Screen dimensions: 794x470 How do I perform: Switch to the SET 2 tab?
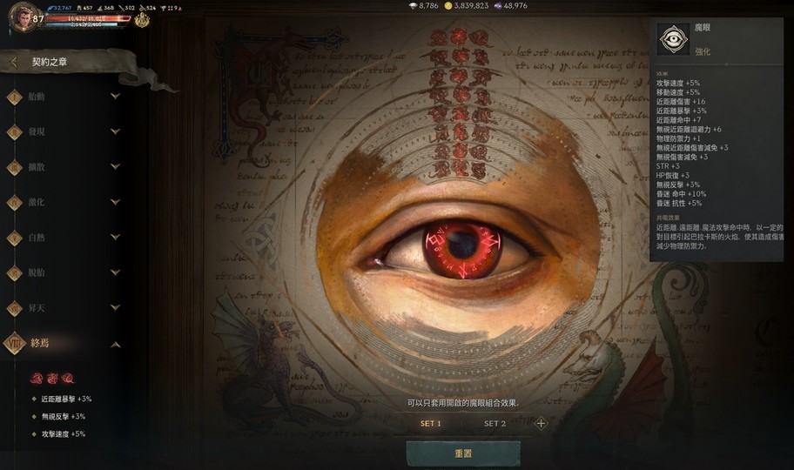coord(495,423)
